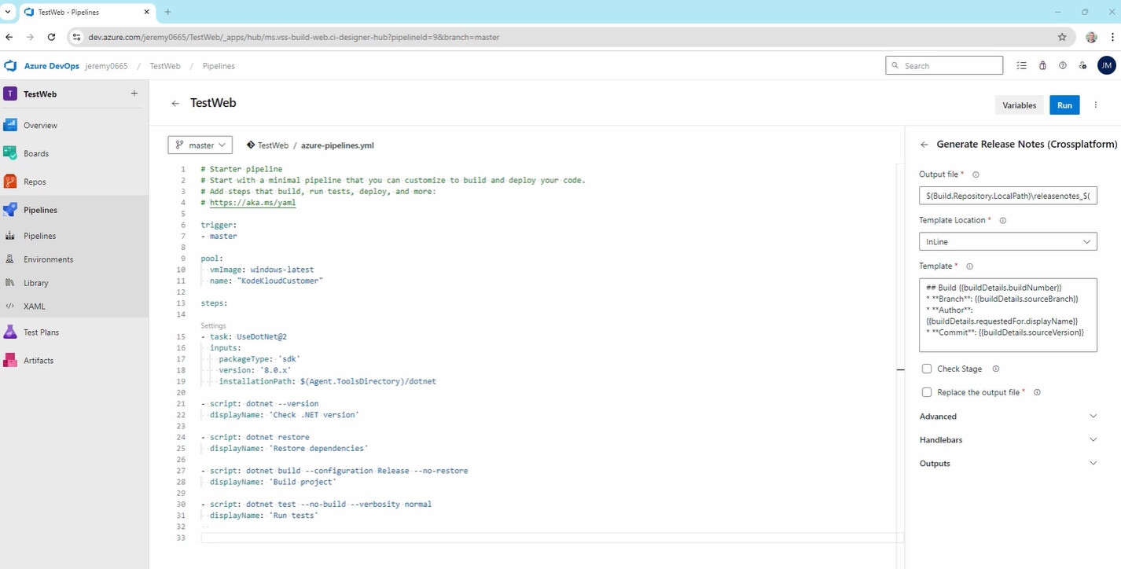Viewport: 1121px width, 569px height.
Task: Click inside the Template text area
Action: tap(1008, 314)
